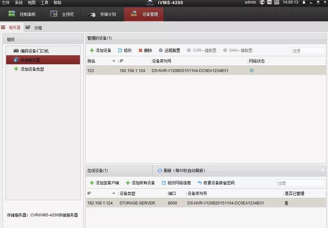Click the folder icon beside 分组

[28, 27]
